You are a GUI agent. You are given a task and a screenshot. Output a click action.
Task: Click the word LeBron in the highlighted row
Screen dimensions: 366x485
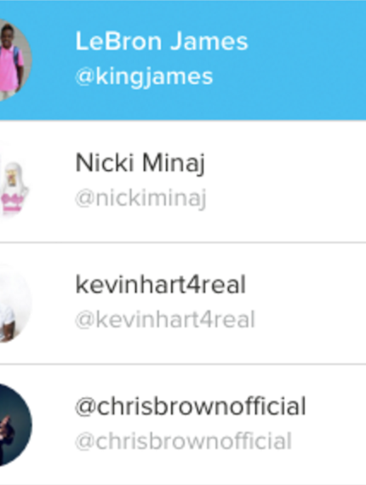click(x=118, y=41)
